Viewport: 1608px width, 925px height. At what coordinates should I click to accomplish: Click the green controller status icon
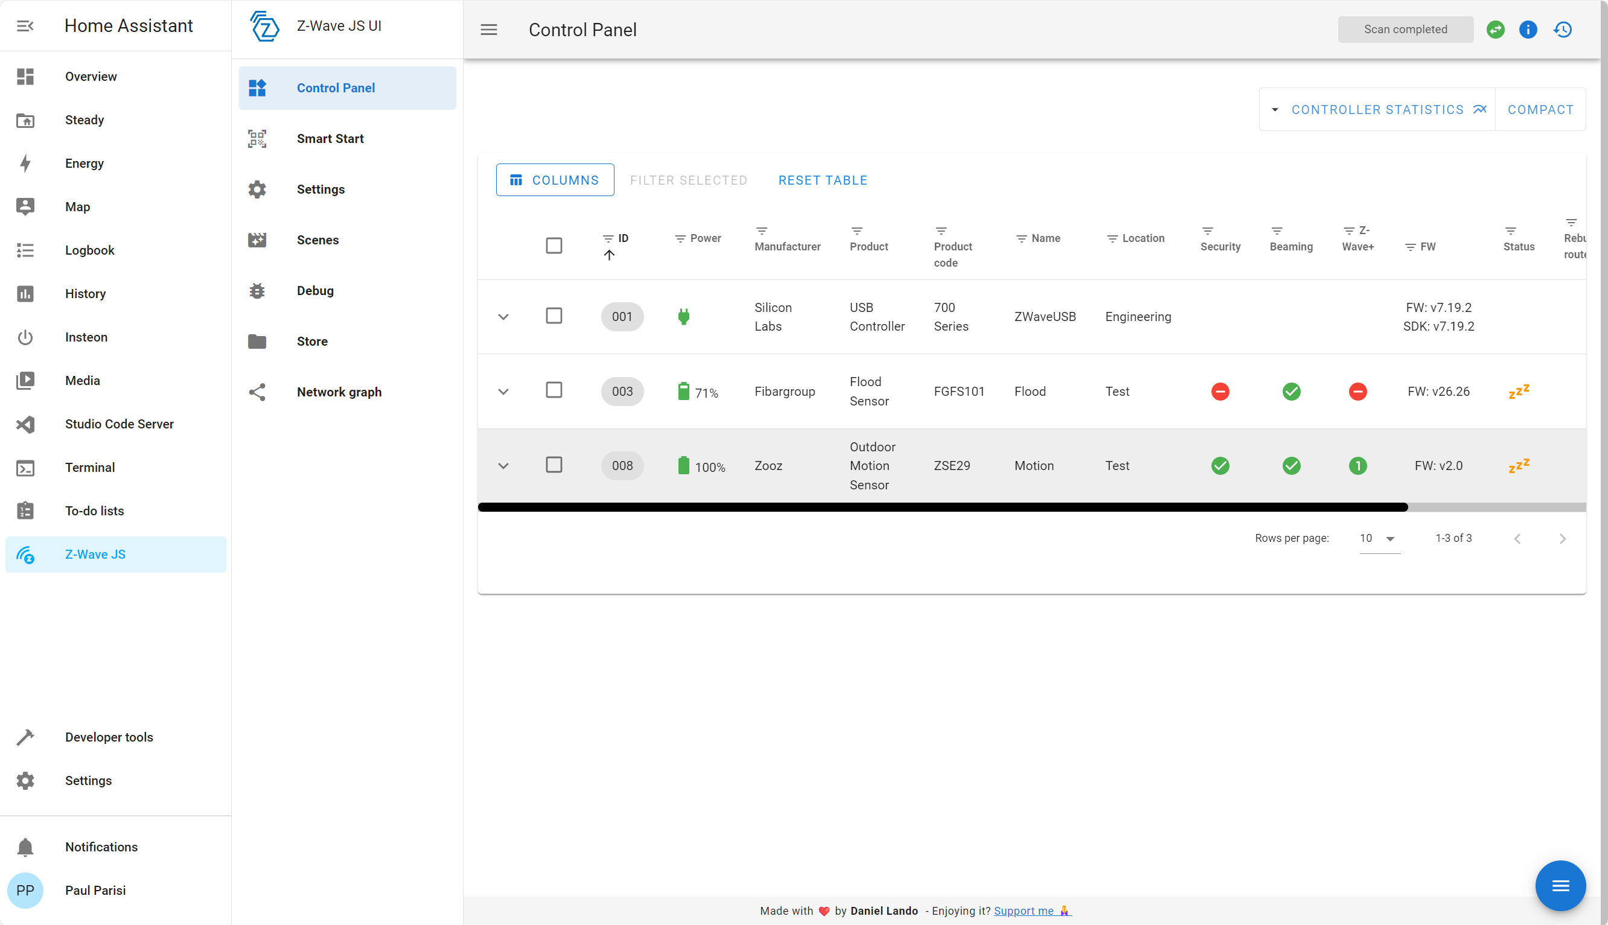(x=1496, y=30)
